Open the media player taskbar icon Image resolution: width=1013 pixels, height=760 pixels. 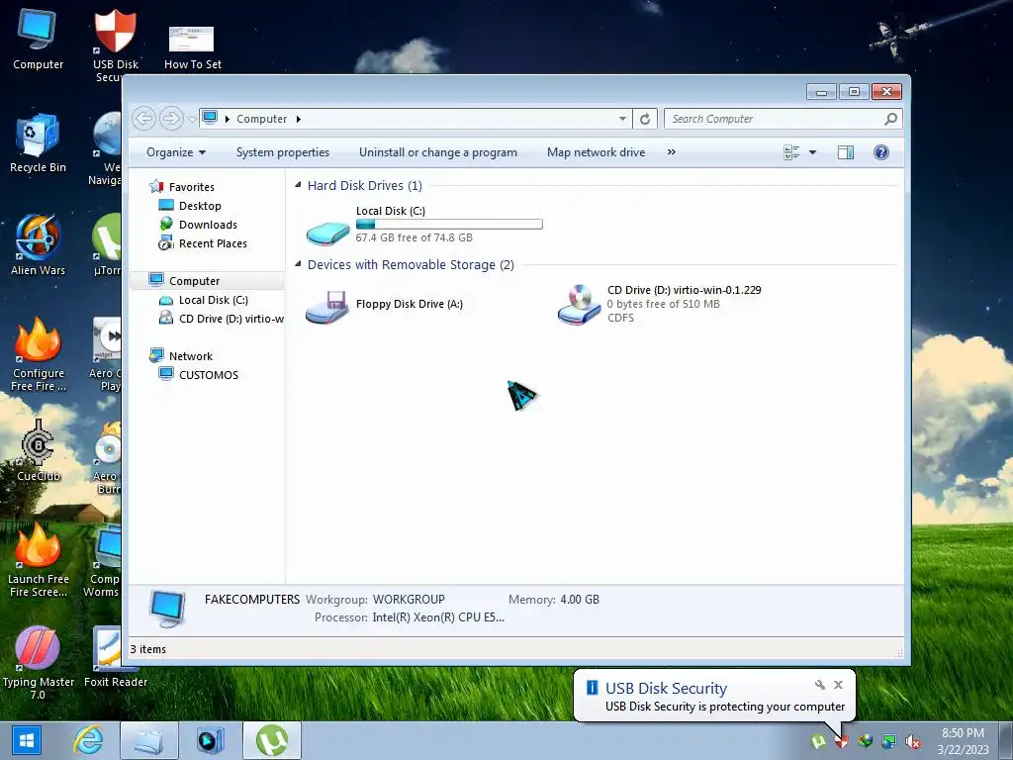click(x=210, y=740)
